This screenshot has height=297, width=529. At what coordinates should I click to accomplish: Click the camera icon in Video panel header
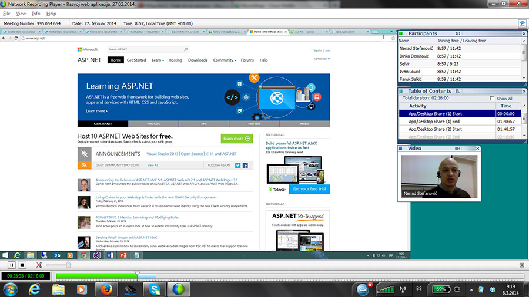click(x=457, y=148)
